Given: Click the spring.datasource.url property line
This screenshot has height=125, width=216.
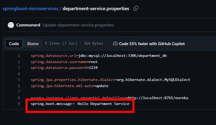Looking at the screenshot, I should pyautogui.click(x=99, y=56).
